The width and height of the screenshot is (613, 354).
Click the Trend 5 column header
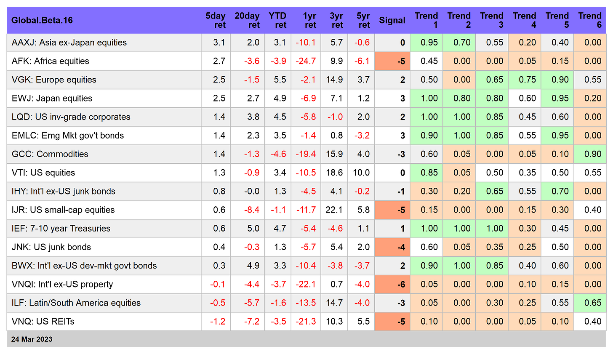click(x=557, y=20)
